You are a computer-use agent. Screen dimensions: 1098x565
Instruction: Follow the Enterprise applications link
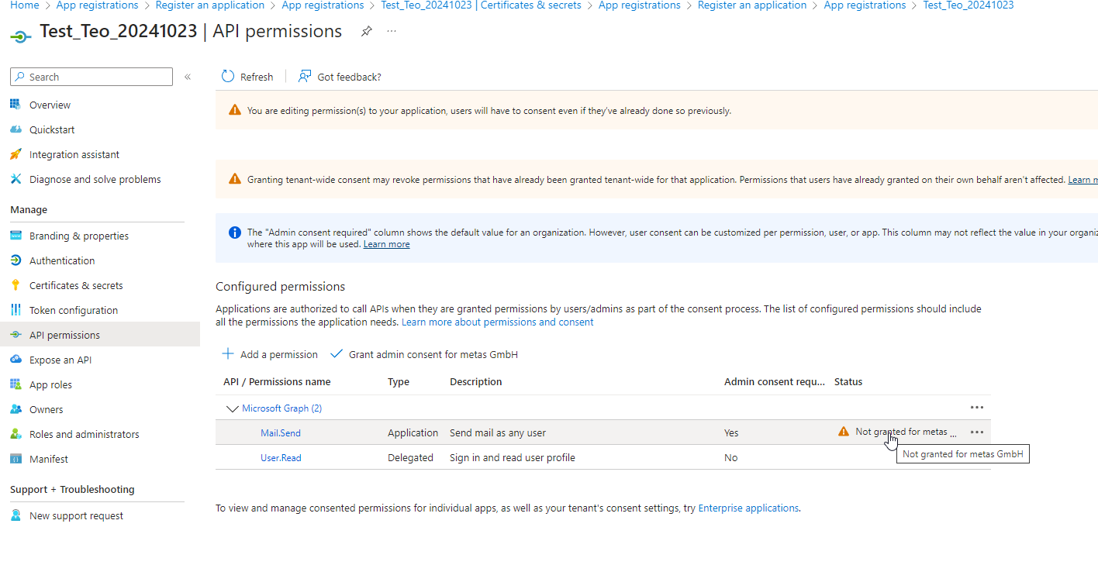pyautogui.click(x=748, y=508)
